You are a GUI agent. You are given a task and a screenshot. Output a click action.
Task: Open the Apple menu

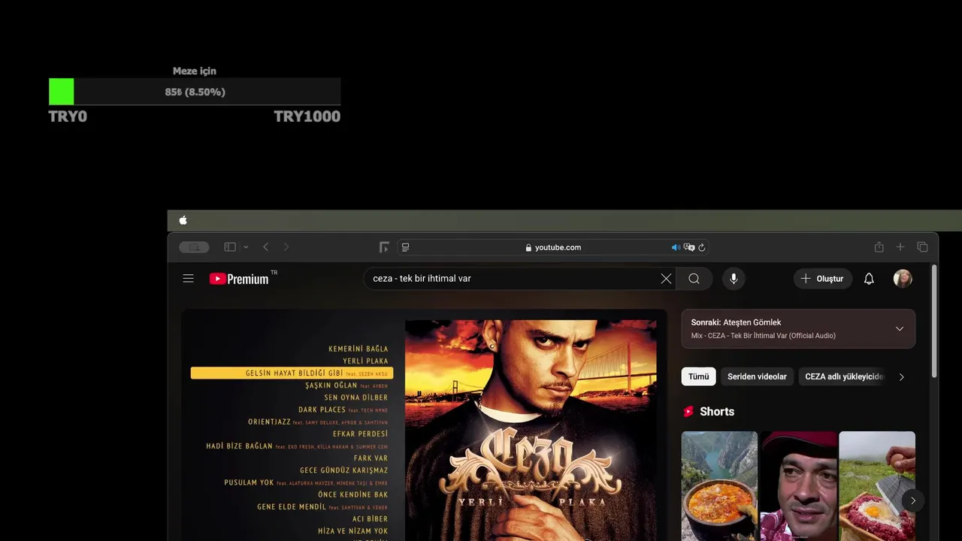click(x=183, y=220)
